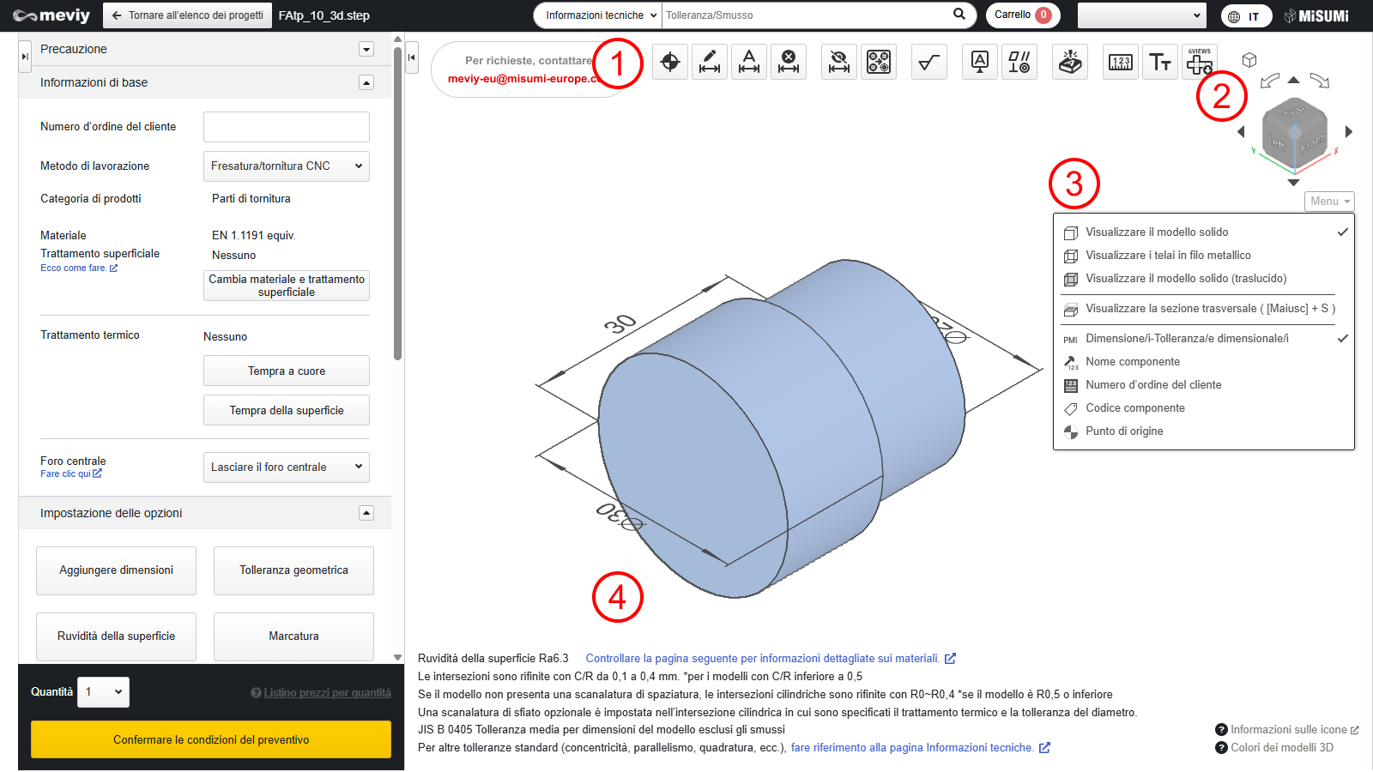This screenshot has width=1373, height=772.
Task: Click the 6VIEWS download icon
Action: (1200, 62)
